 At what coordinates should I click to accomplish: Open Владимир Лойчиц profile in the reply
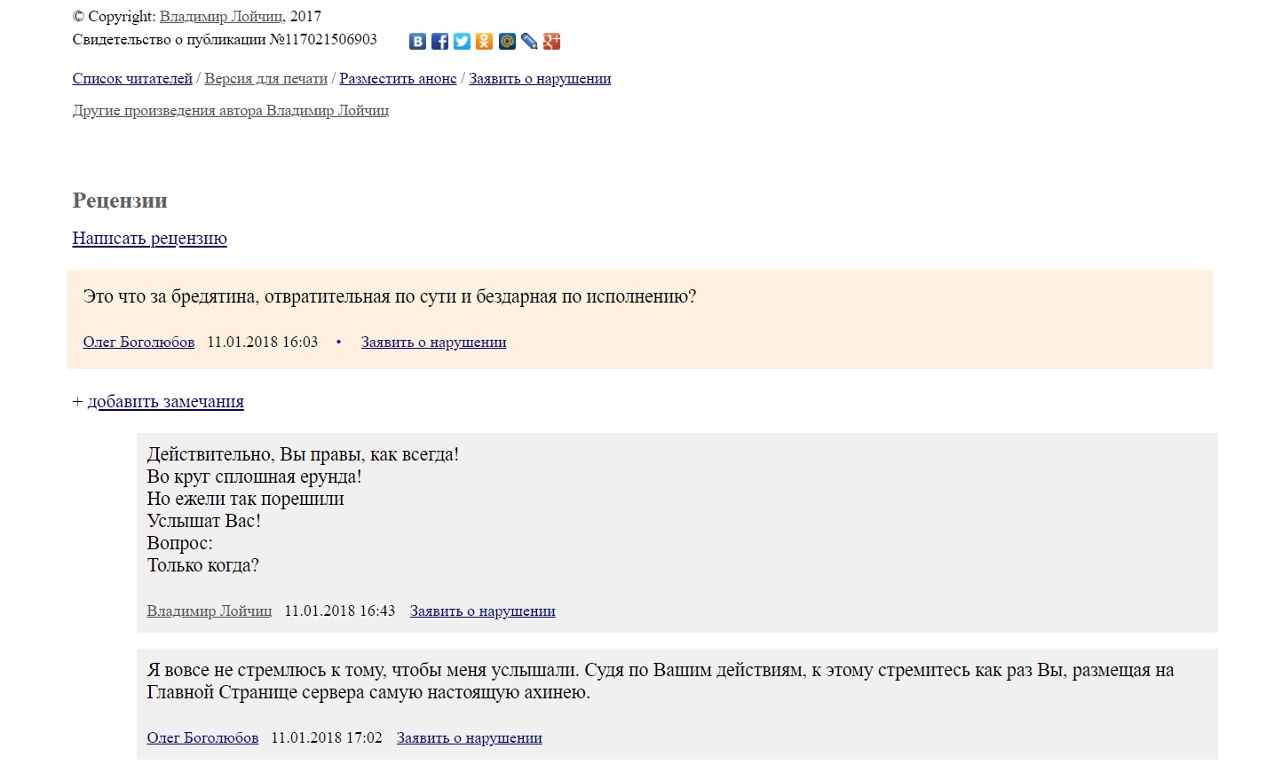210,611
